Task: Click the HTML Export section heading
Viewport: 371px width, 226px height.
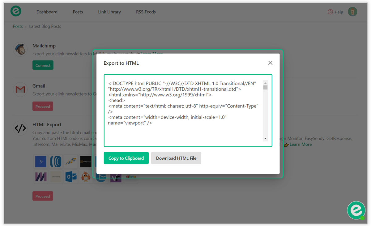Action: pos(47,124)
